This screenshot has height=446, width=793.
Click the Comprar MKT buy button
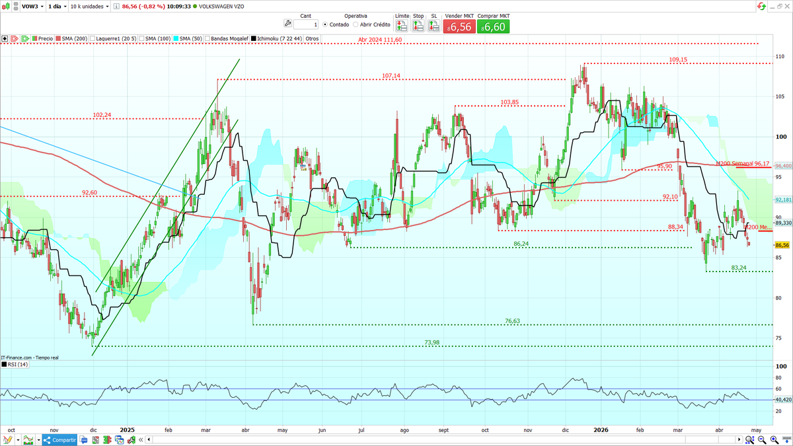pos(494,26)
